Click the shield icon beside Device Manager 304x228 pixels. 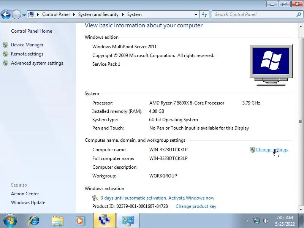[x=5, y=45]
